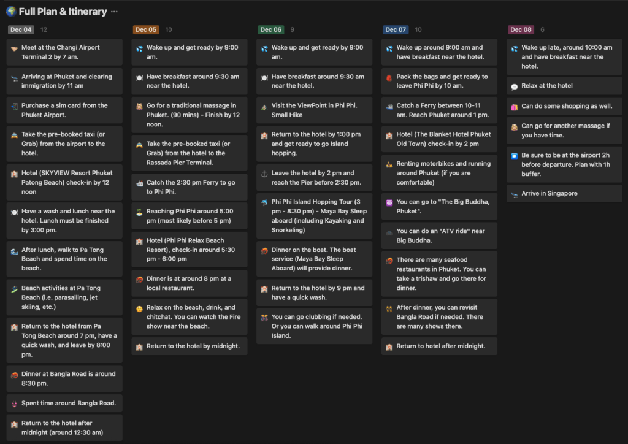Click luggage icon on Pack the bags card
The height and width of the screenshot is (444, 628).
point(389,78)
